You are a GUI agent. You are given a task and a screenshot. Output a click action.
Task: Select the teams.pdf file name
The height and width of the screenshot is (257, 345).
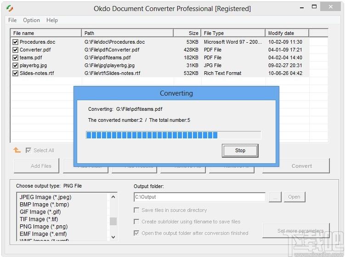[x=31, y=57]
